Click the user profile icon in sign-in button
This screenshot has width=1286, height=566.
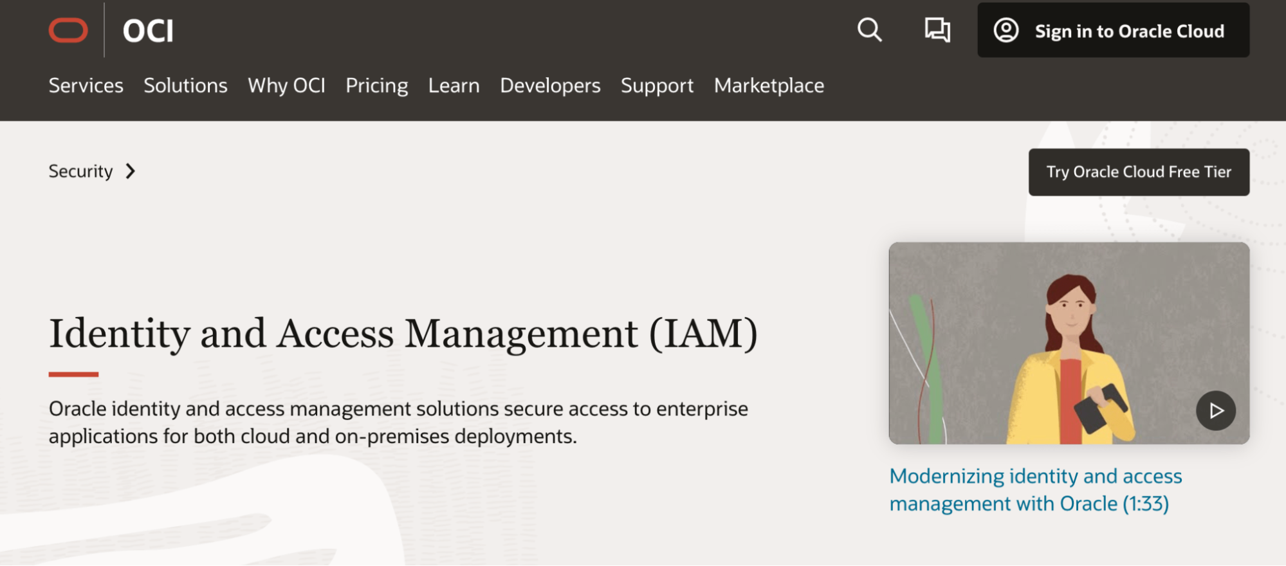click(1006, 30)
